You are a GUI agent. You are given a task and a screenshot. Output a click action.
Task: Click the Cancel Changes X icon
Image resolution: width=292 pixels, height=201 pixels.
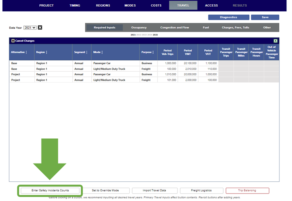[x=13, y=41]
